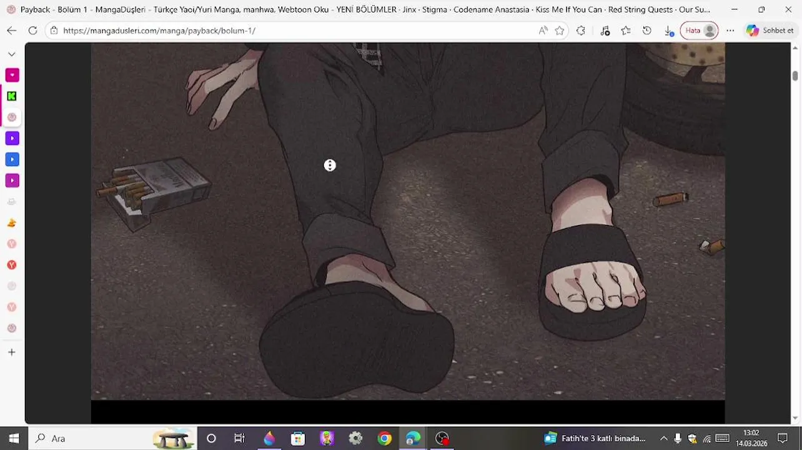The width and height of the screenshot is (802, 450).
Task: Add this page to favorites
Action: [560, 31]
